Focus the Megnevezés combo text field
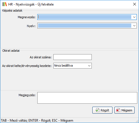 85,17
